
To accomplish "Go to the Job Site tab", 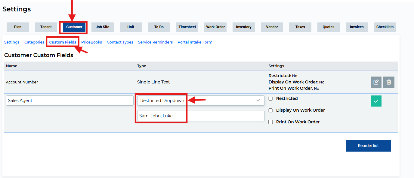I will pos(103,27).
